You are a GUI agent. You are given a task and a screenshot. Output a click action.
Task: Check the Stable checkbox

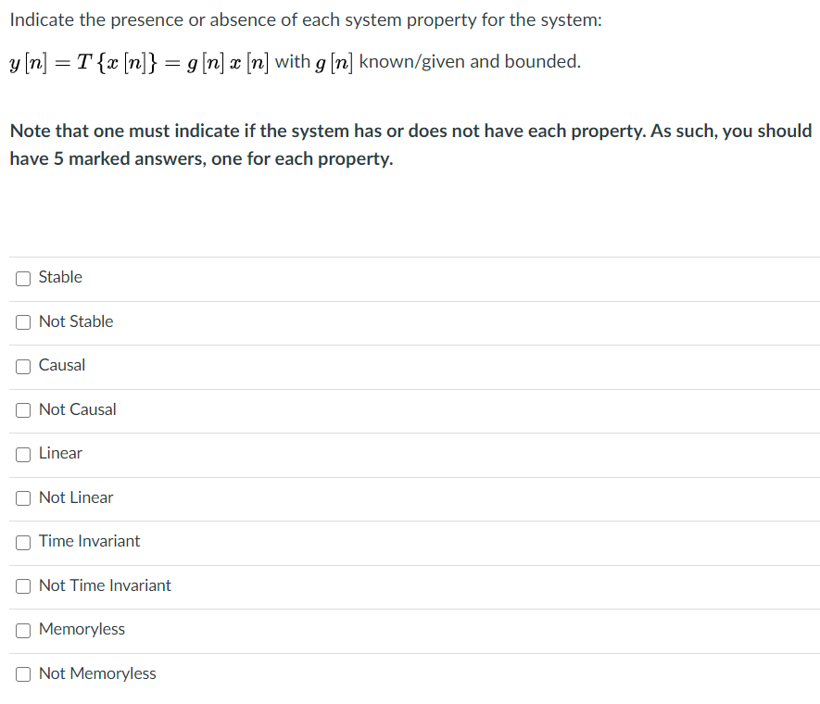click(x=22, y=278)
